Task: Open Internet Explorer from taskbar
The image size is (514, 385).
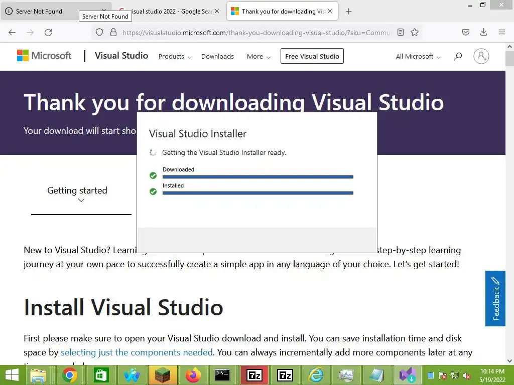Action: (316, 375)
